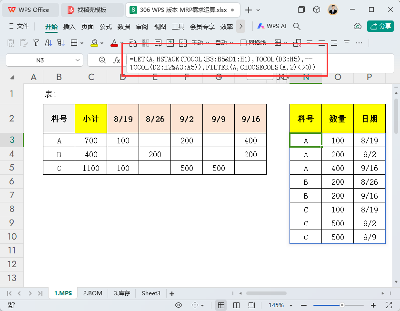This screenshot has width=400, height=311.
Task: Click the insert-column arrow icon
Action: click(183, 43)
